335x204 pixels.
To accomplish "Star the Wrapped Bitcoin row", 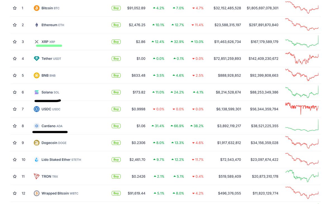I will click(x=15, y=193).
